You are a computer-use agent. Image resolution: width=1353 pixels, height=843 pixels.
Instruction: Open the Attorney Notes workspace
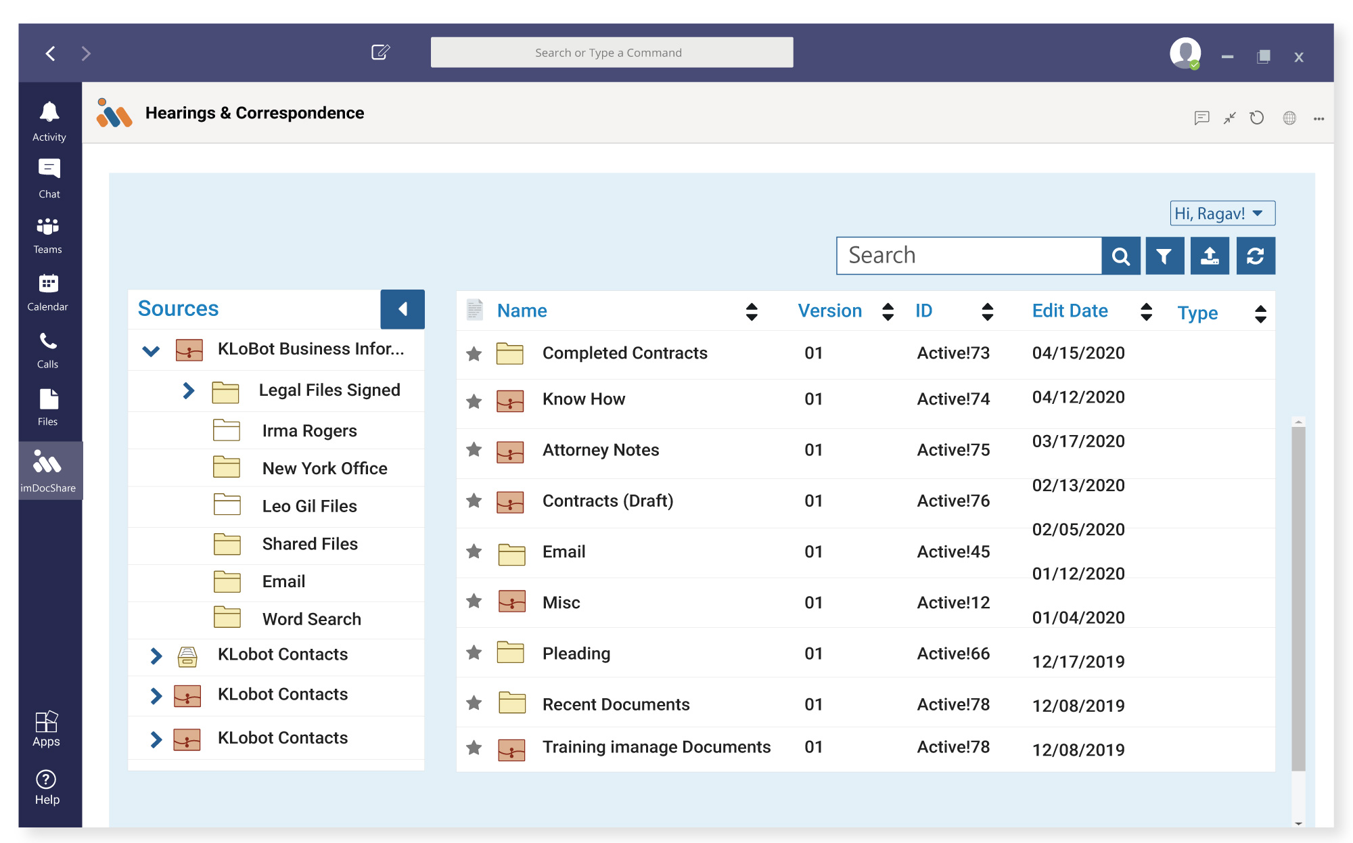click(600, 450)
